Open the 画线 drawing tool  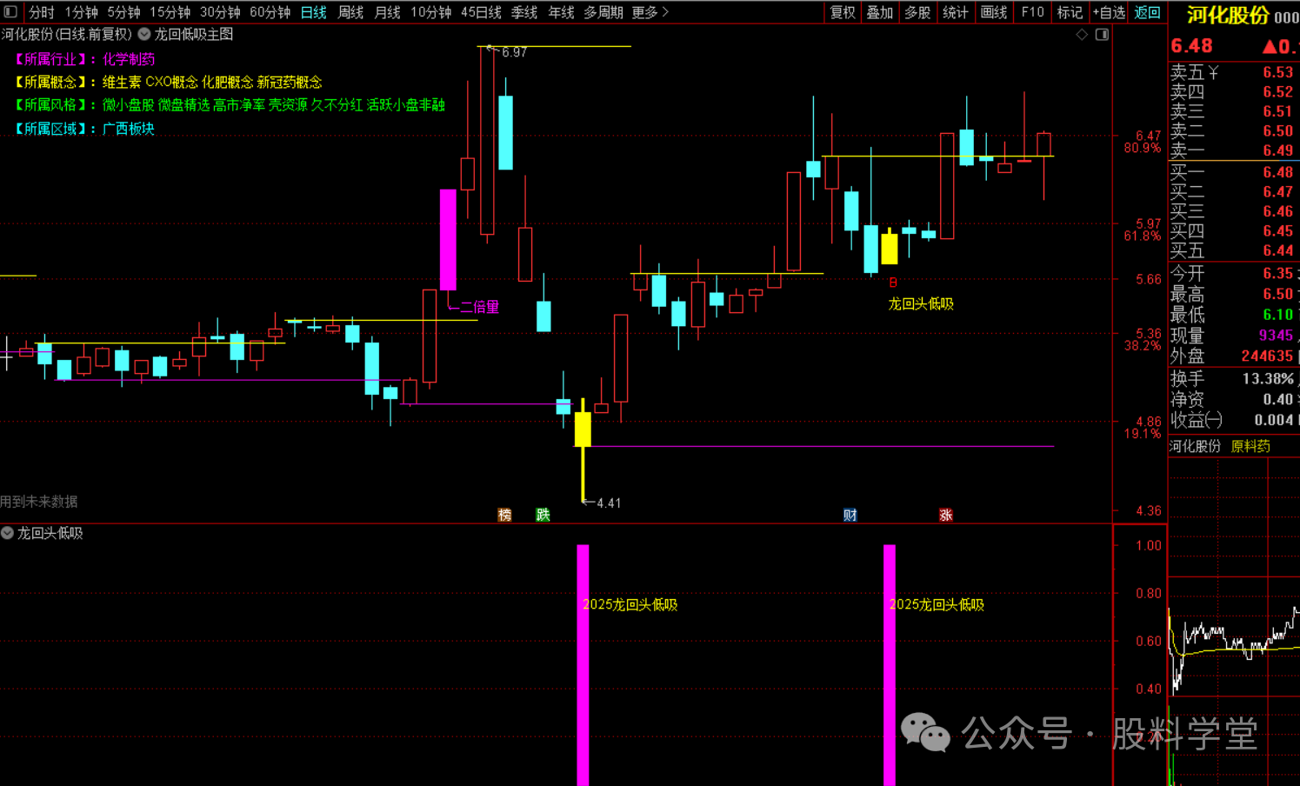pos(993,12)
